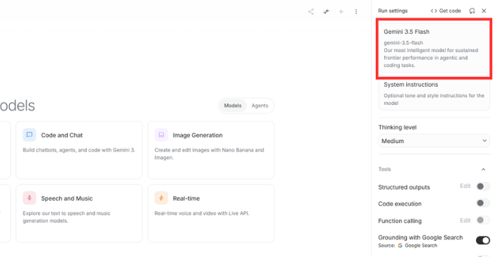Click the plus icon for new chat
Screen dimensions: 493x257
[341, 12]
